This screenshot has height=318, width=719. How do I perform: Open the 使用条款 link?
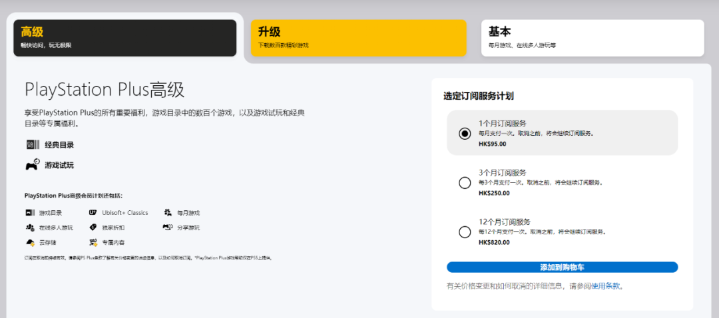click(x=605, y=286)
